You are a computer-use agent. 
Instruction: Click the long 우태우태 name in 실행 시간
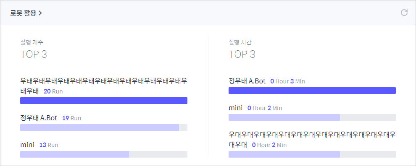(312, 140)
